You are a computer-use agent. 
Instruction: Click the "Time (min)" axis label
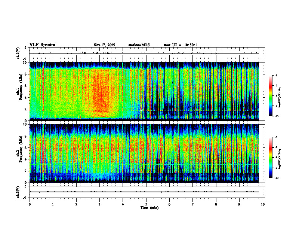(x=149, y=208)
